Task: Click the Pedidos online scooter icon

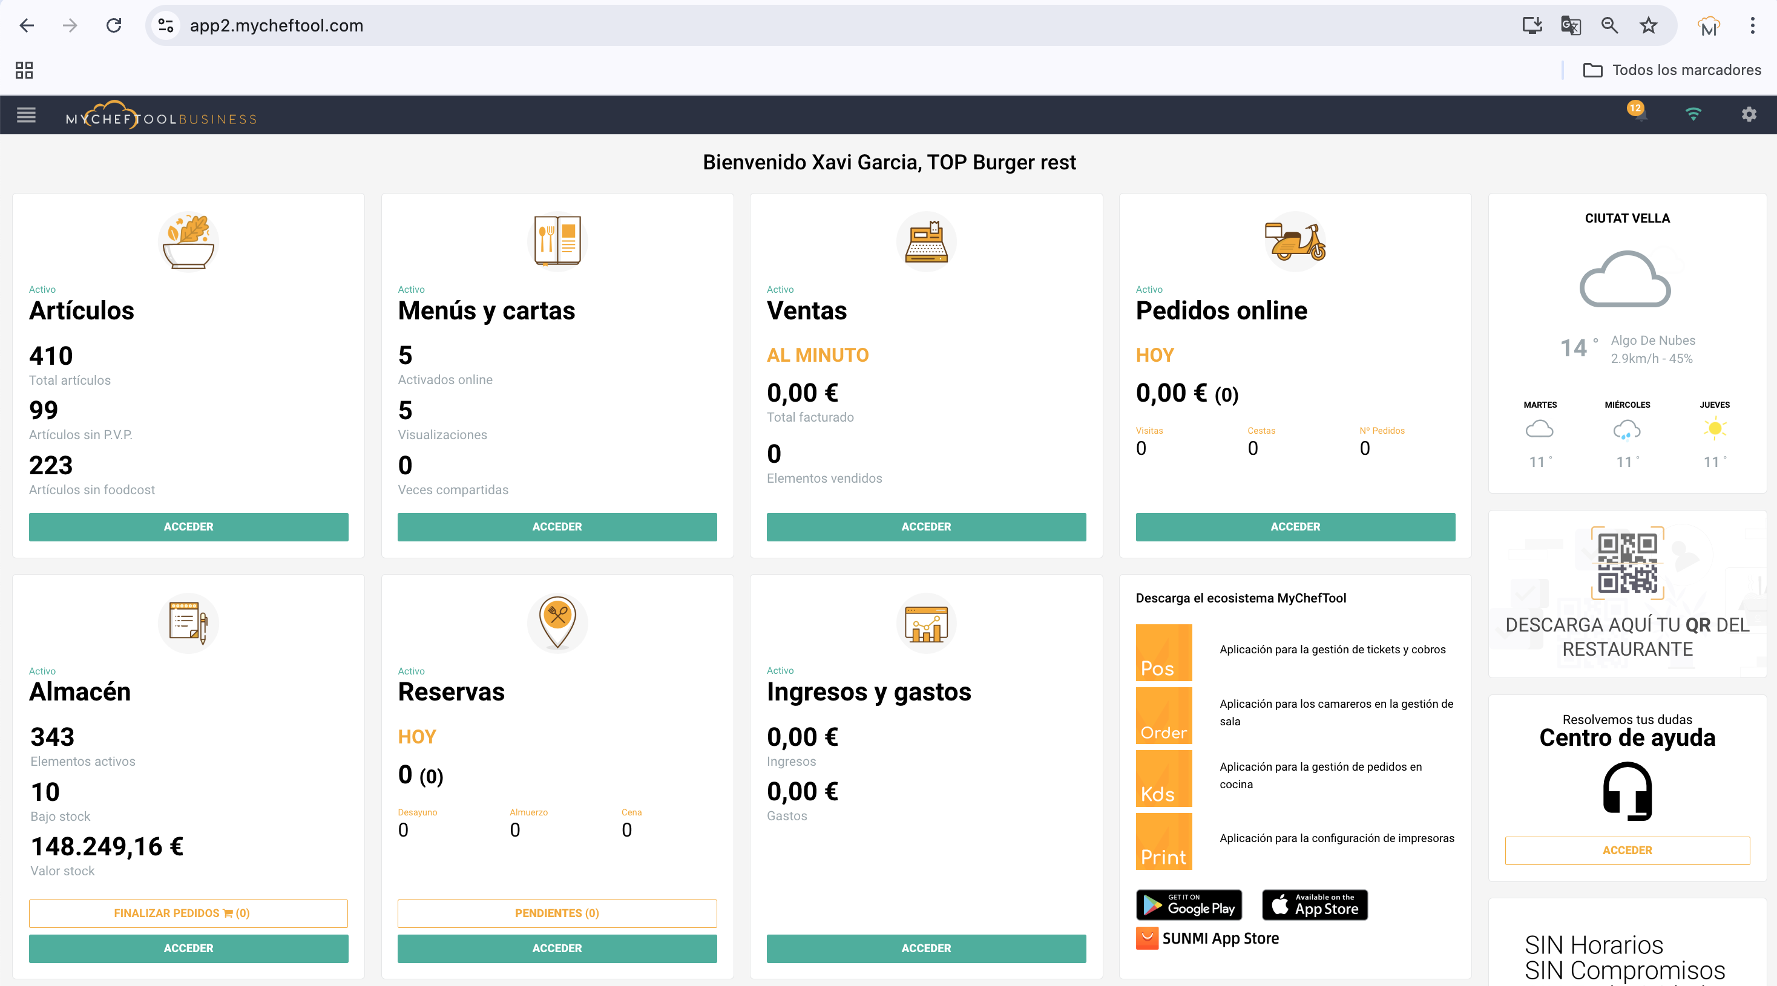Action: pyautogui.click(x=1295, y=241)
